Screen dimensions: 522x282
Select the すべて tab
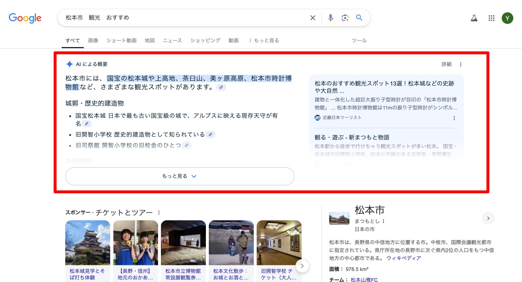pyautogui.click(x=72, y=41)
